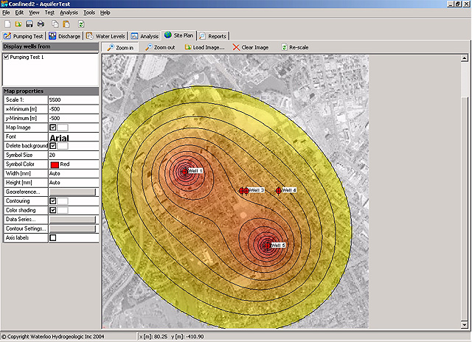Open the Analysis menu
Viewport: 472px width, 342px height.
(x=69, y=13)
